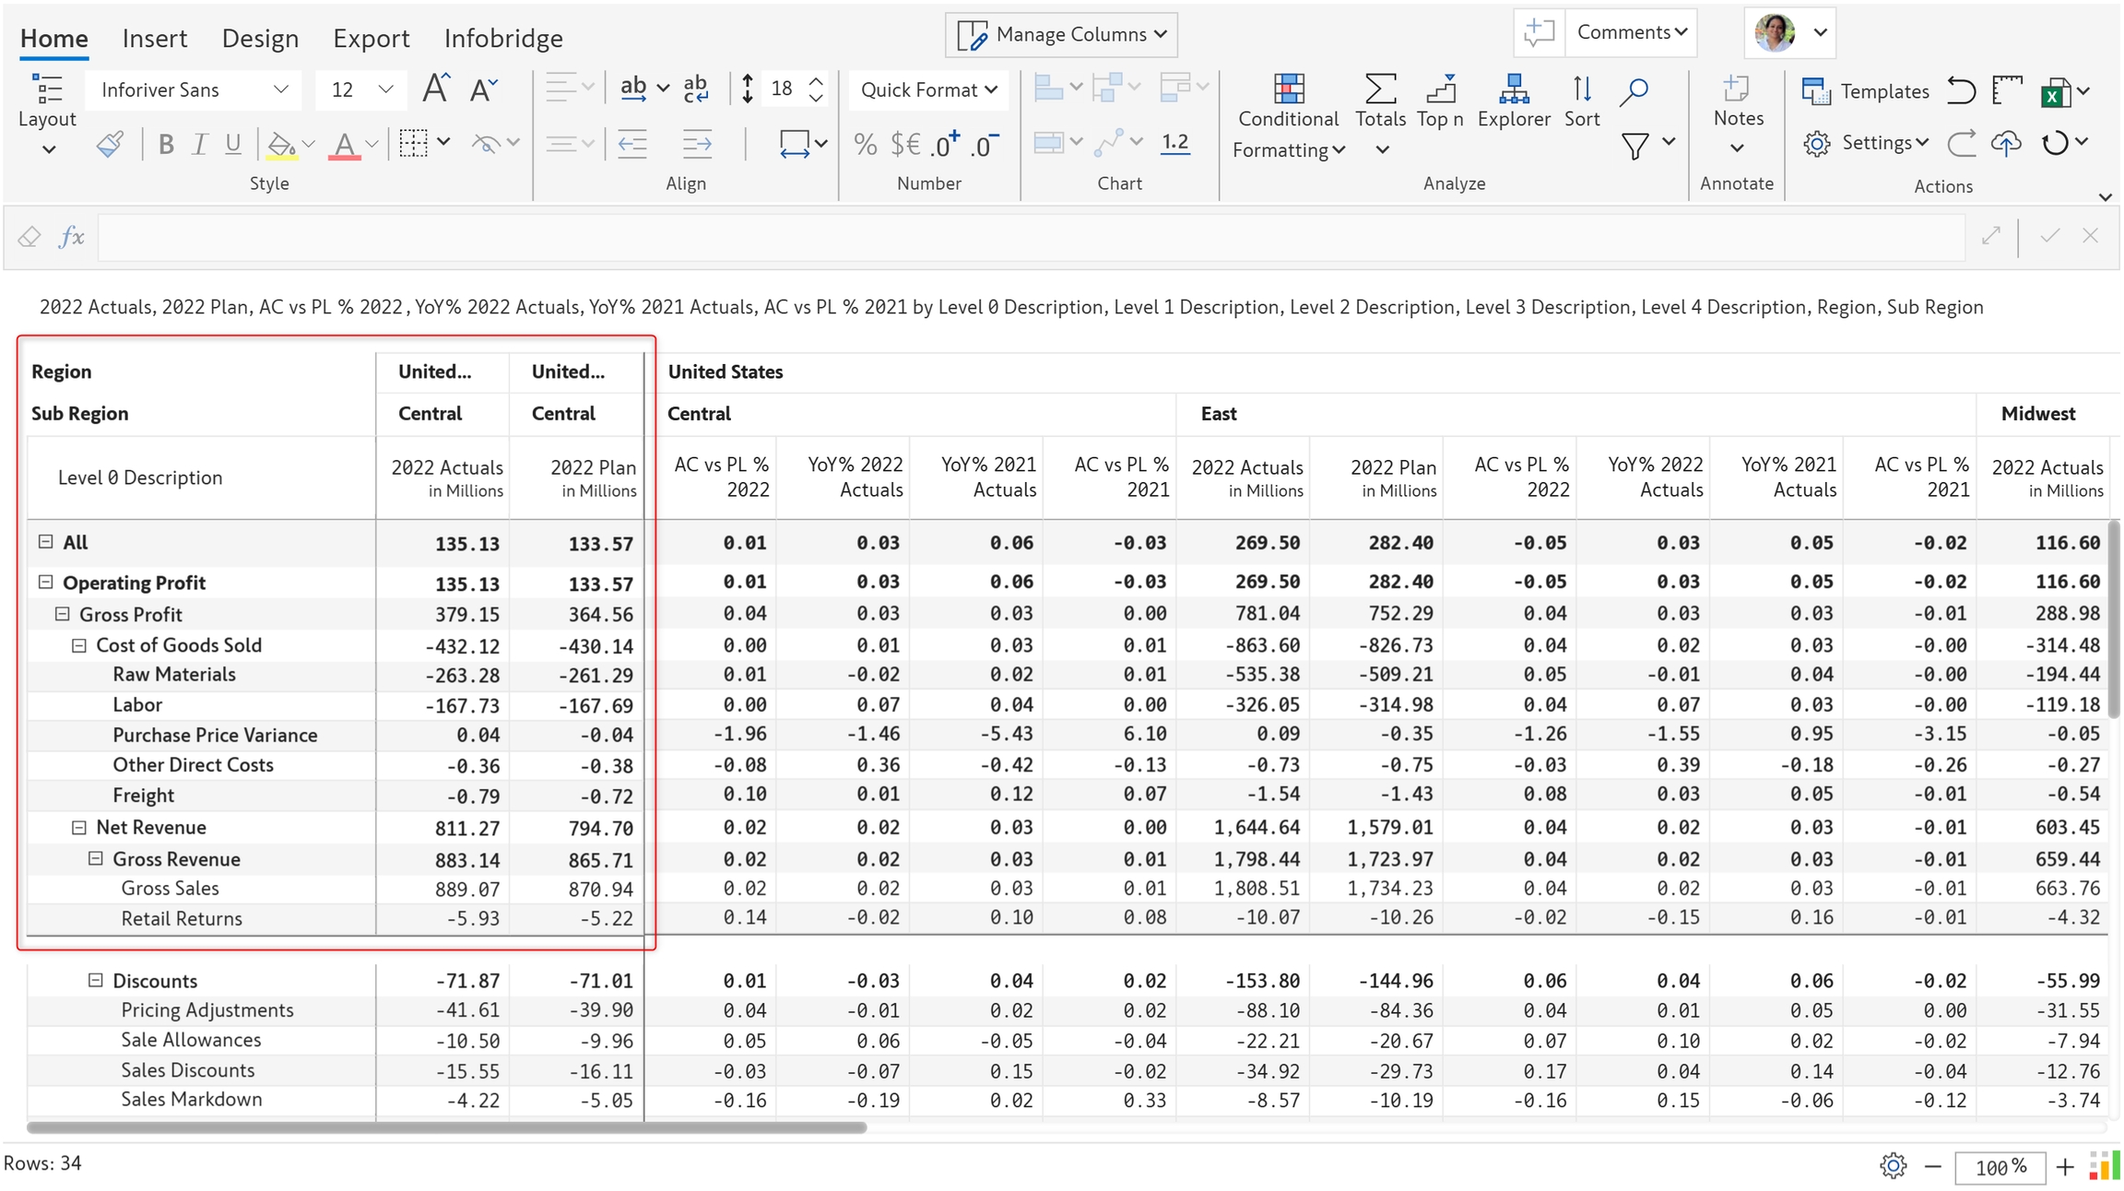Toggle bold text formatting

[166, 144]
